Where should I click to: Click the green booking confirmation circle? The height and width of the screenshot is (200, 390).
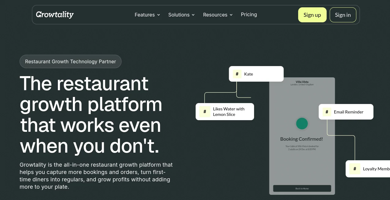pyautogui.click(x=302, y=124)
